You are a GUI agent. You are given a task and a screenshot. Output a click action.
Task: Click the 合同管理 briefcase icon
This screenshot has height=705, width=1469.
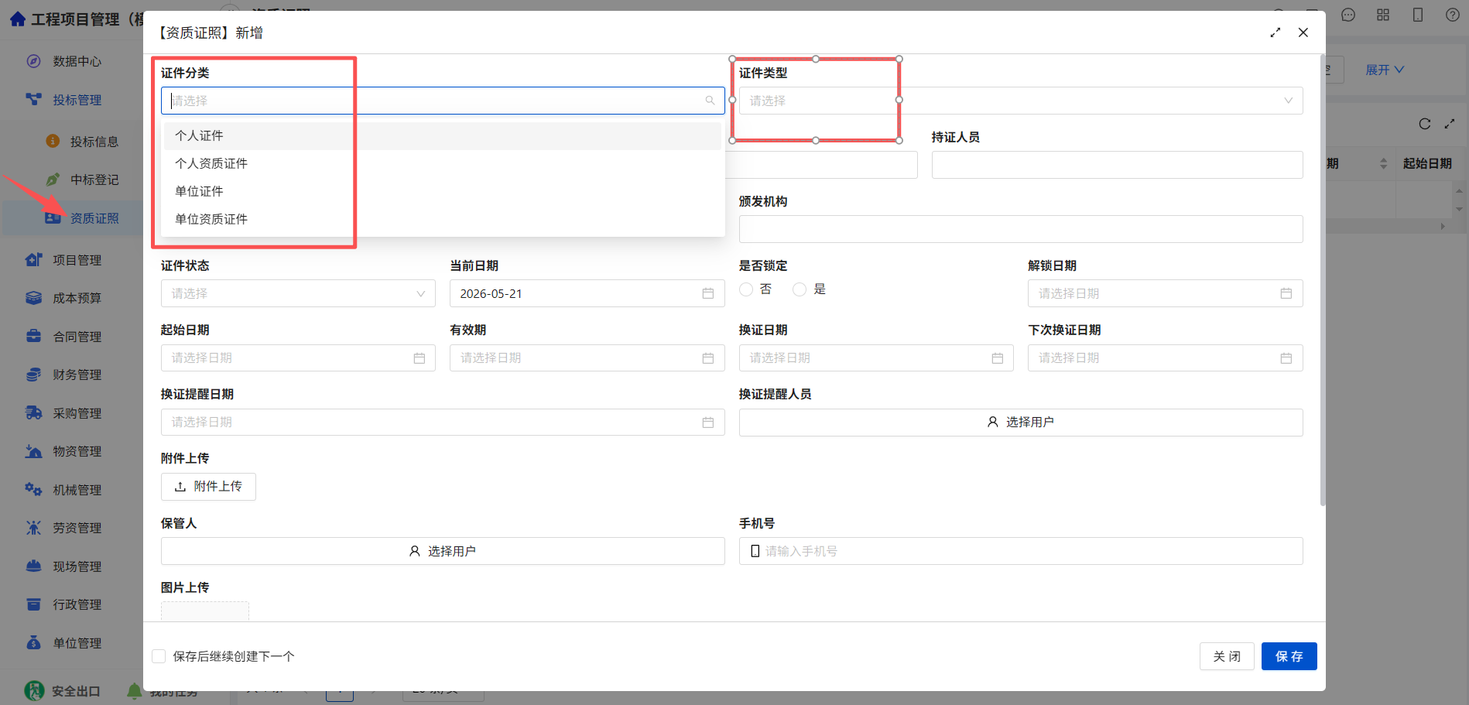pos(33,337)
